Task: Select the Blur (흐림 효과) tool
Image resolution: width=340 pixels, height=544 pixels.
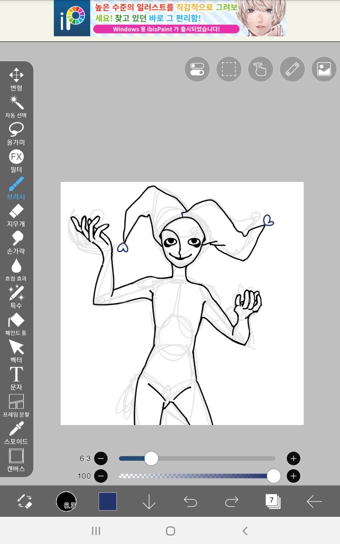Action: pyautogui.click(x=16, y=270)
